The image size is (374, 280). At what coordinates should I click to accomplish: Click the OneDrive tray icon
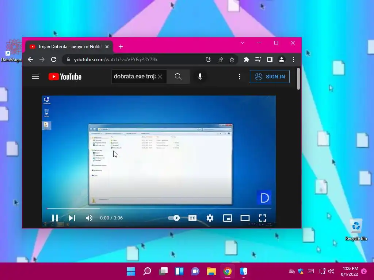coord(292,271)
